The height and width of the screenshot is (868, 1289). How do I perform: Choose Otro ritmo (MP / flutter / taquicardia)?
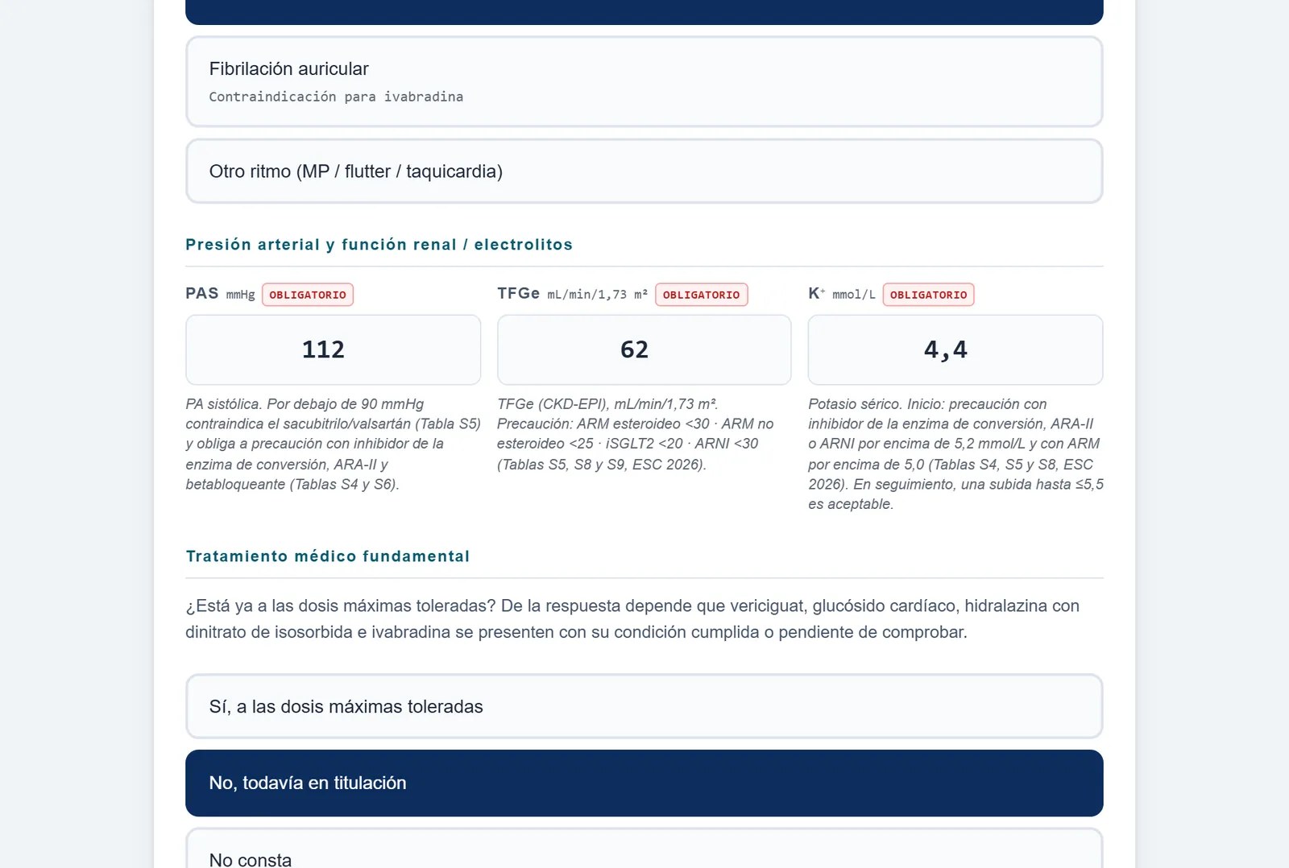coord(644,172)
